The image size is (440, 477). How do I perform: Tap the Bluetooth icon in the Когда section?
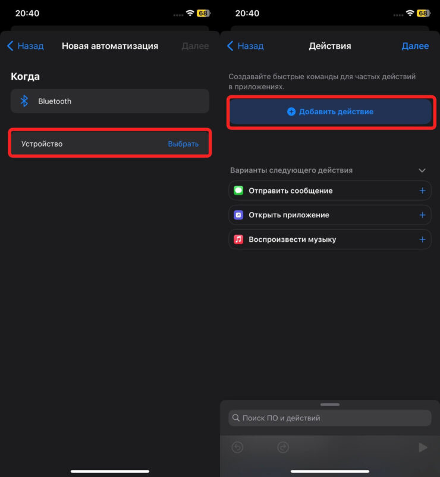point(24,101)
